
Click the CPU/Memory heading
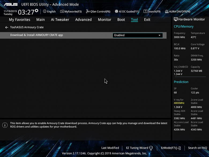pyautogui.click(x=184, y=27)
